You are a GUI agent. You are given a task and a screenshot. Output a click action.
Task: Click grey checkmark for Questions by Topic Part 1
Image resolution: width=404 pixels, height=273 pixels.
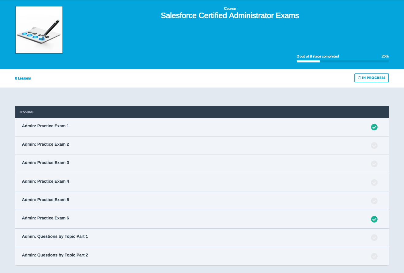tap(374, 237)
